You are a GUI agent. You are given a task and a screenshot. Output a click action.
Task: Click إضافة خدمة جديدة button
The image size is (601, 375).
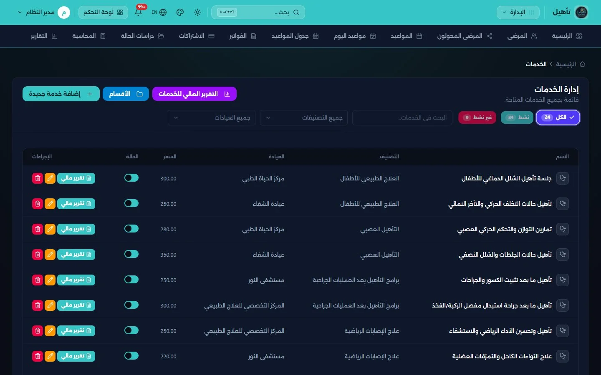coord(61,94)
